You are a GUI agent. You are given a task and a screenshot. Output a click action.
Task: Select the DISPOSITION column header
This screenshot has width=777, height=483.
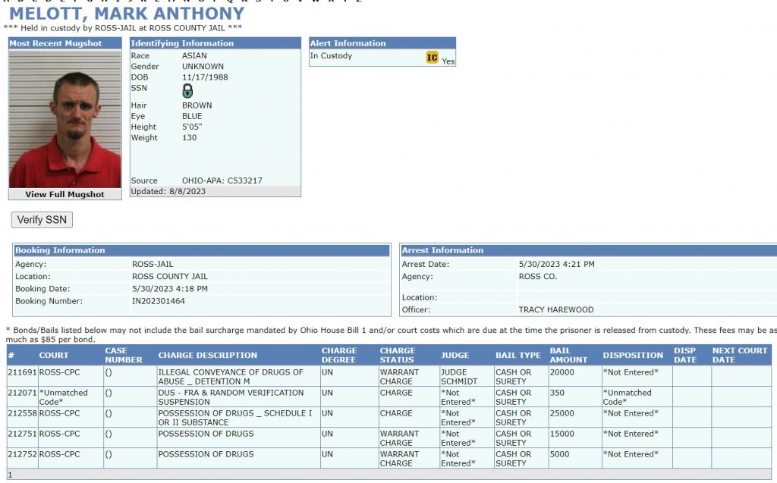click(633, 355)
